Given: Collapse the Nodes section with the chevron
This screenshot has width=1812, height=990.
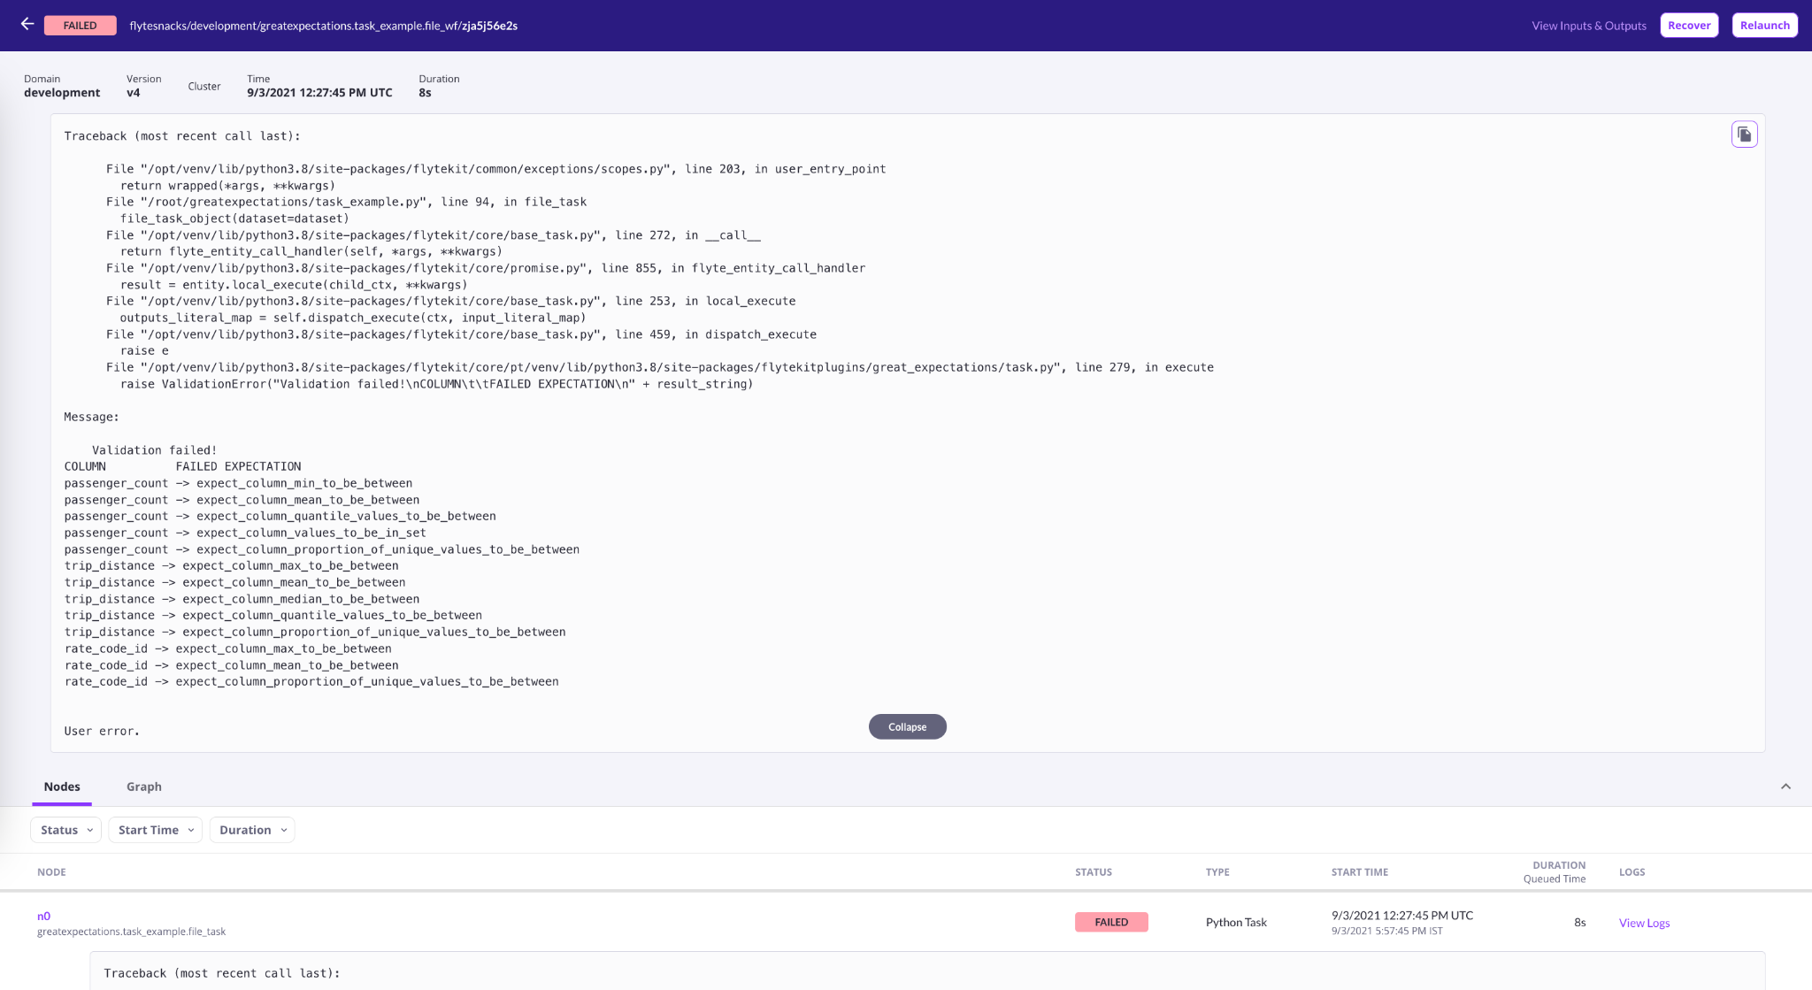Looking at the screenshot, I should click(x=1785, y=786).
